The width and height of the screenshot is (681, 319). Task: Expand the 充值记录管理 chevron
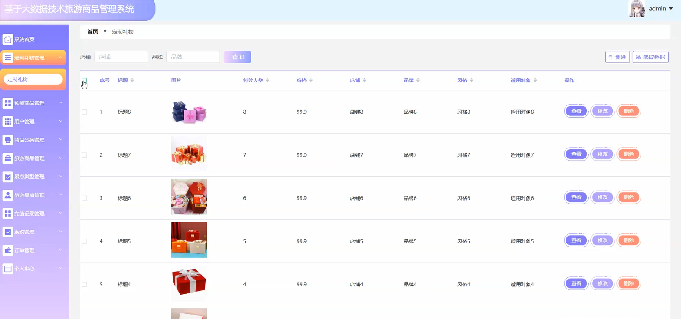pos(61,213)
